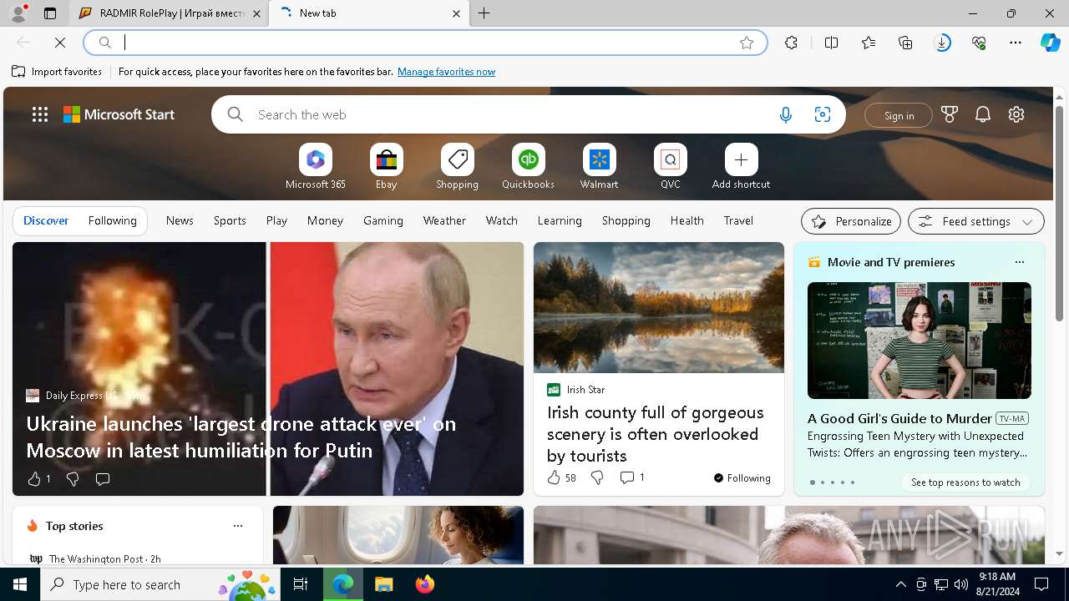Close the New tab
Screen dimensions: 1069x601
456,13
